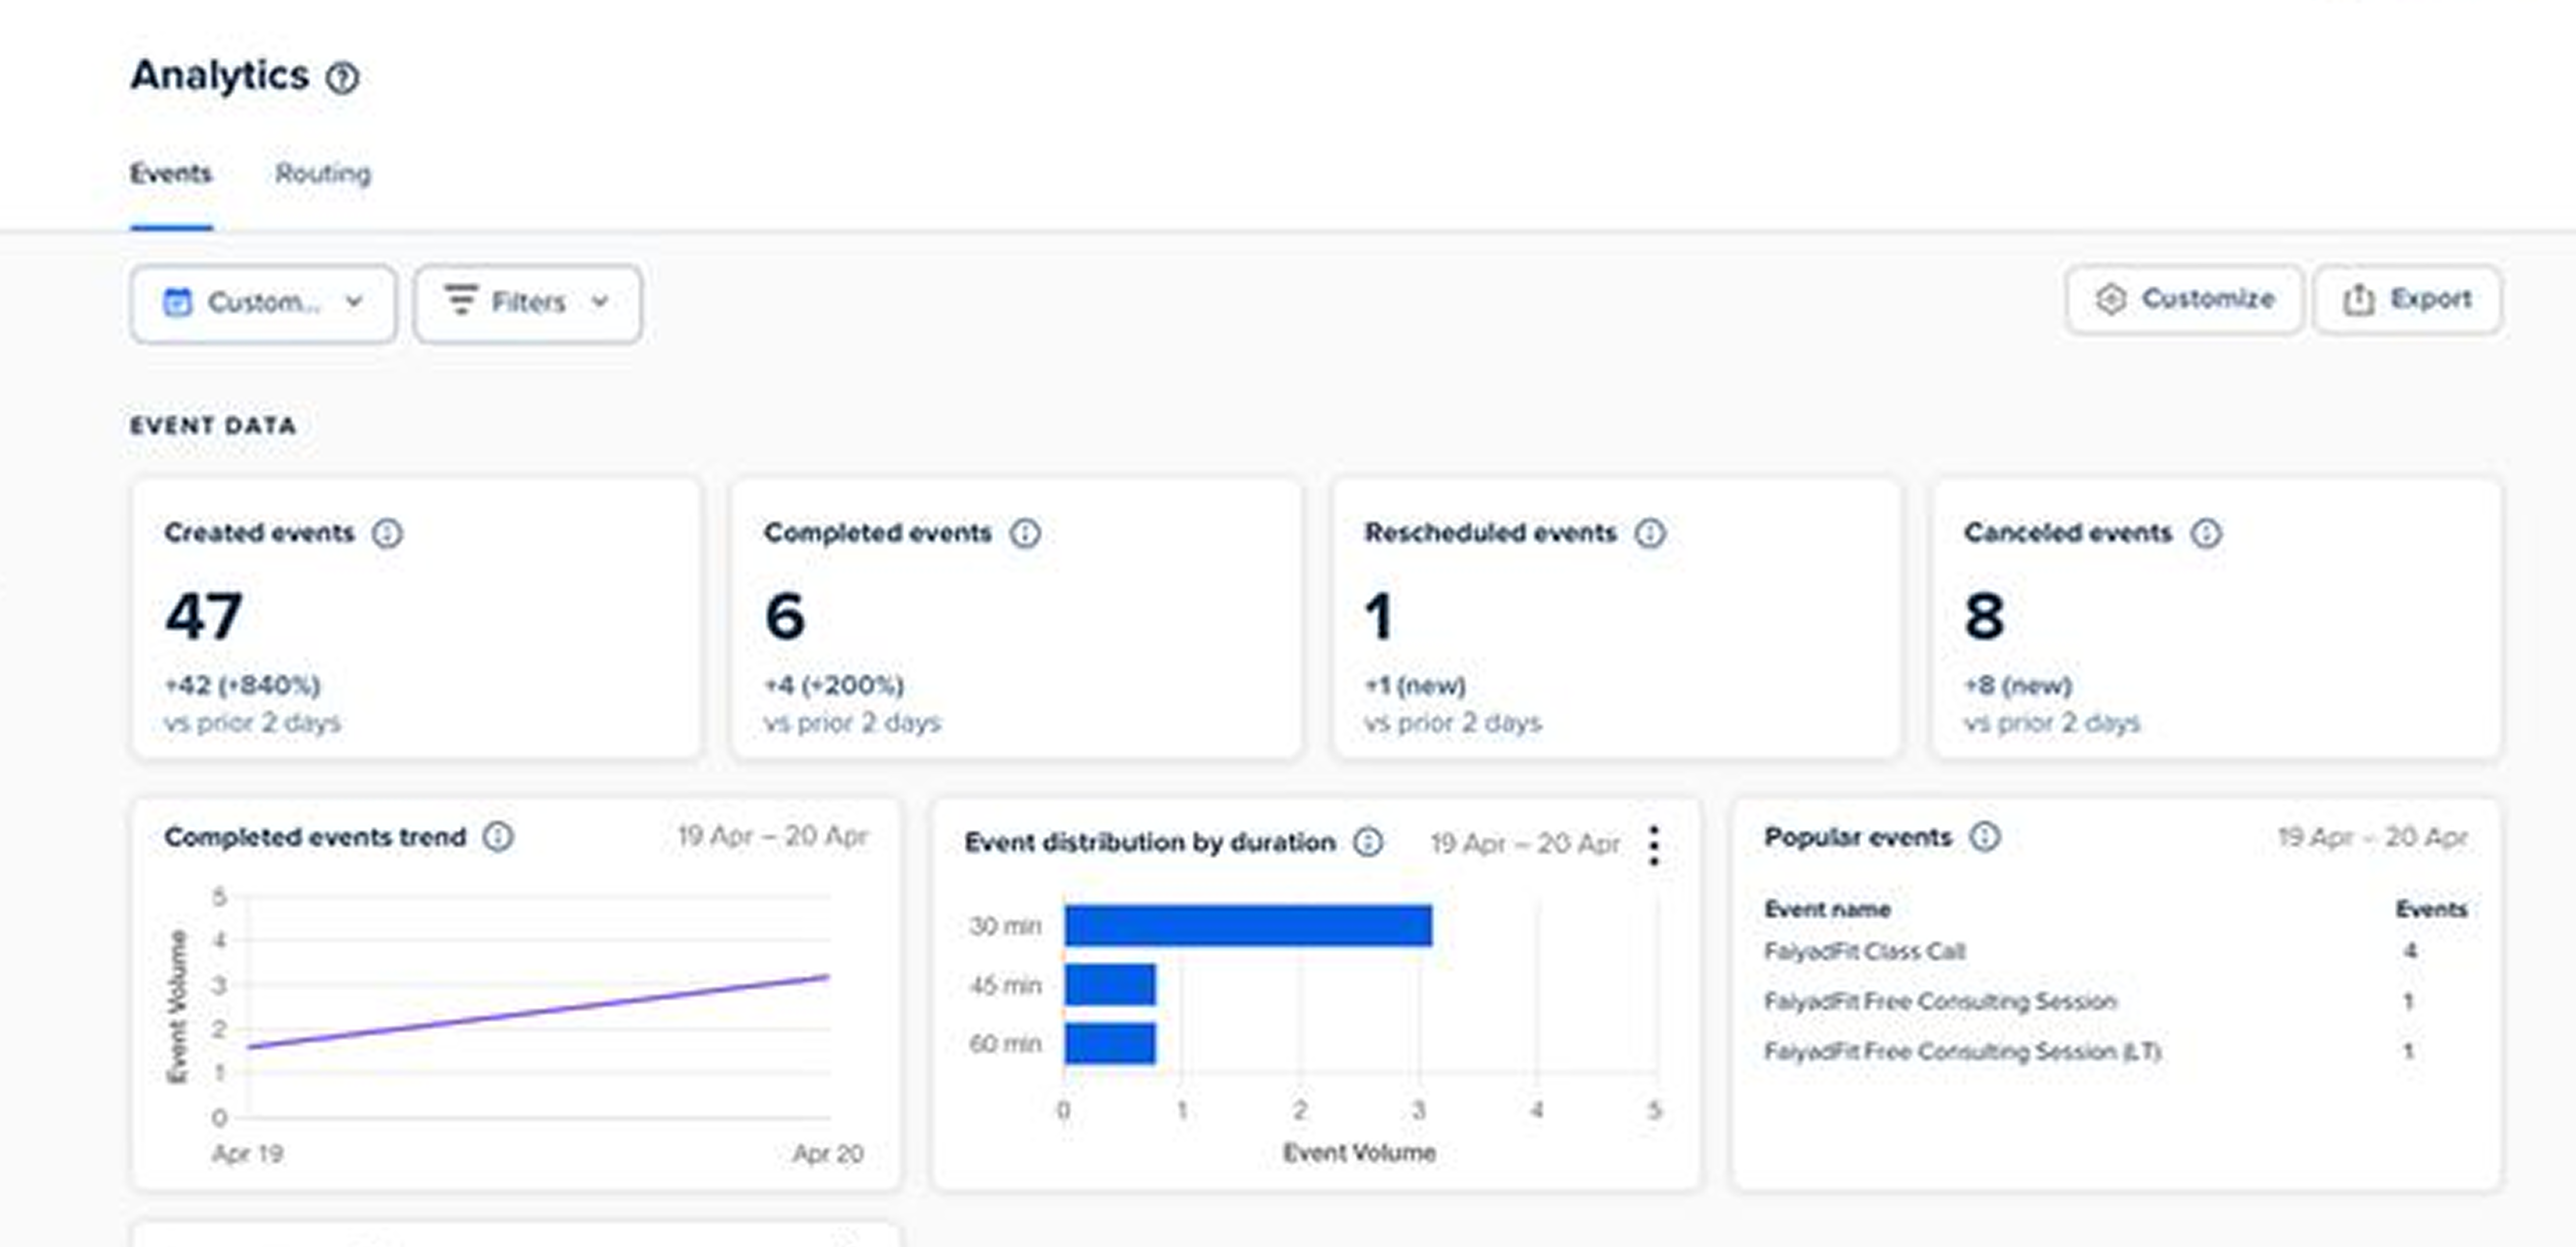Viewport: 2576px width, 1247px height.
Task: Select FaiyadFit Free Consulting Session row
Action: point(2115,1001)
